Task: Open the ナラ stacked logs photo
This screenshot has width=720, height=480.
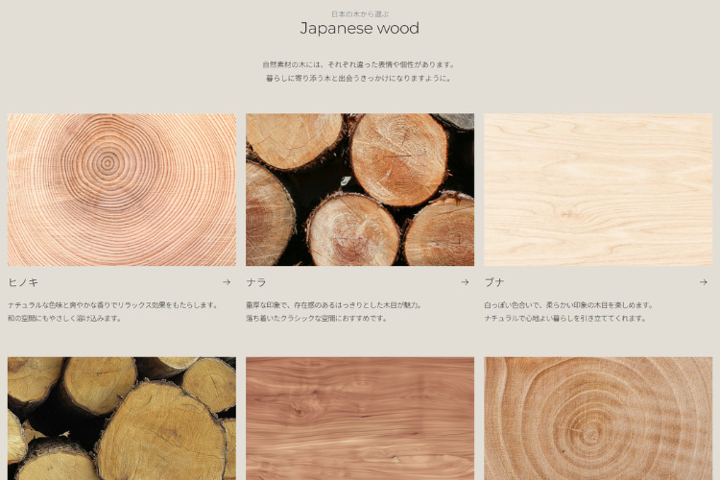Action: 360,189
